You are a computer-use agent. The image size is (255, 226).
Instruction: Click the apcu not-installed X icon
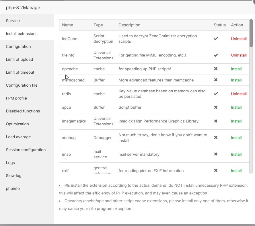pyautogui.click(x=216, y=107)
